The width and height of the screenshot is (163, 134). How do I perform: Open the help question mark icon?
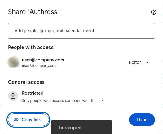154,12
